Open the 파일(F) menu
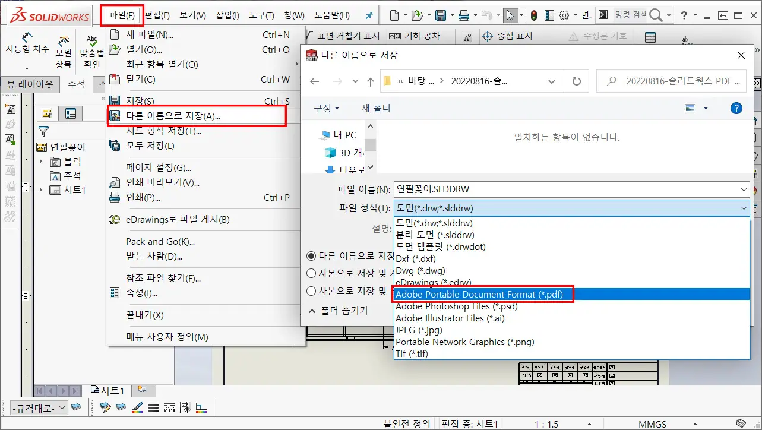762x430 pixels. point(122,15)
